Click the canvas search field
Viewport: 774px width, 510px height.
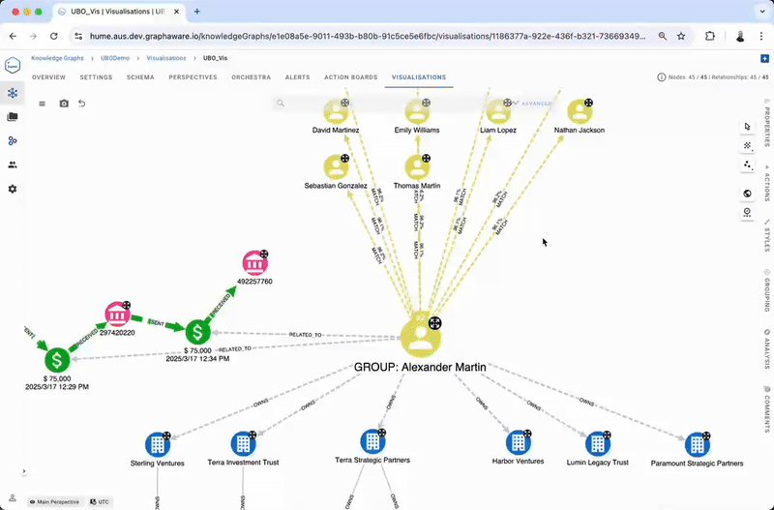(x=395, y=104)
